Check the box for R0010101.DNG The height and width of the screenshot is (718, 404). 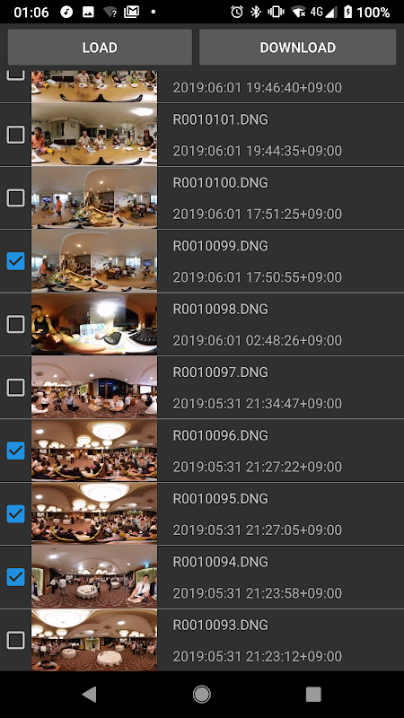pyautogui.click(x=15, y=135)
